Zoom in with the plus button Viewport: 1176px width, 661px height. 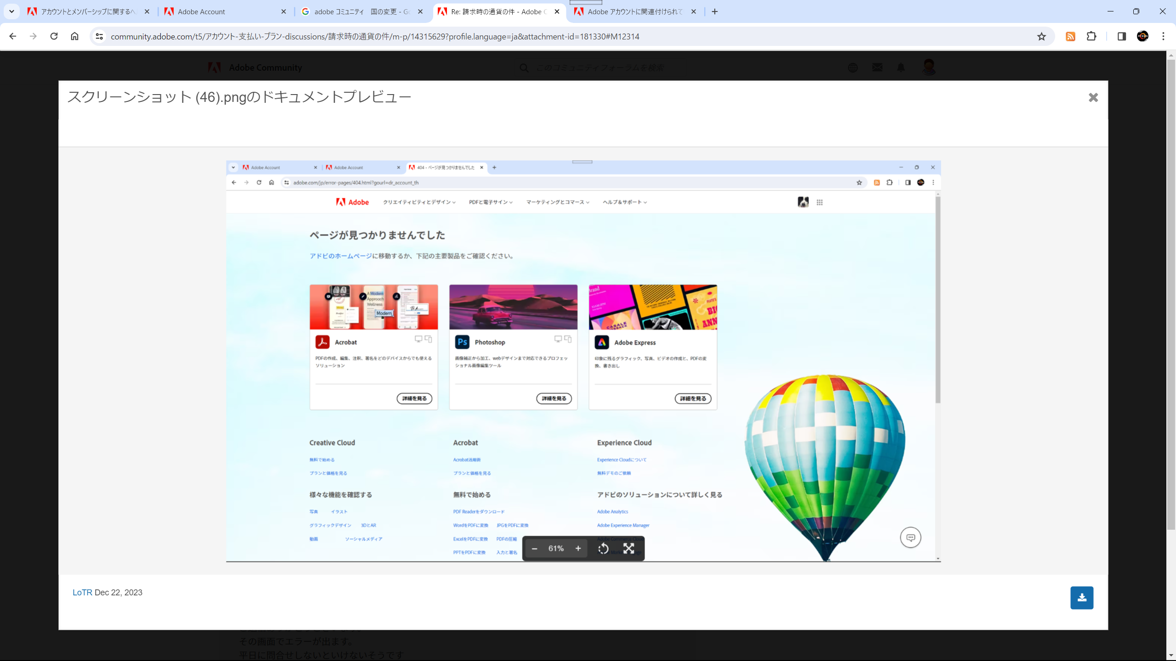(578, 549)
